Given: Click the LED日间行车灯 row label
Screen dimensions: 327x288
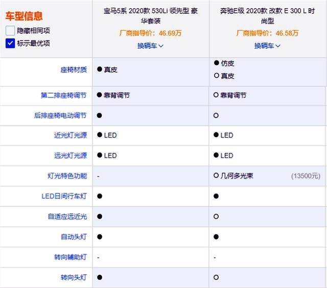Looking at the screenshot, I should (64, 196).
